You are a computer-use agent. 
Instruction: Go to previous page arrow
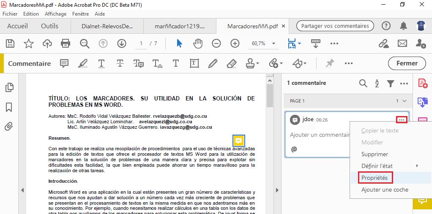point(103,43)
